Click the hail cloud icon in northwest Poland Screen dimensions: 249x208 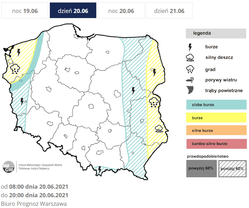[15, 69]
